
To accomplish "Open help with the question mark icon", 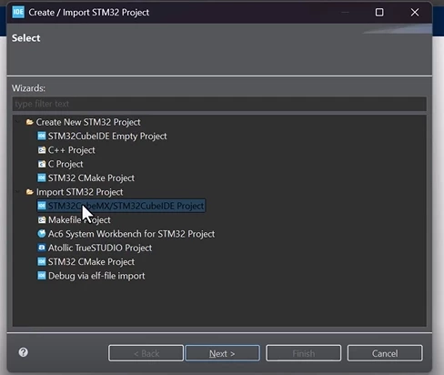I will (x=23, y=352).
